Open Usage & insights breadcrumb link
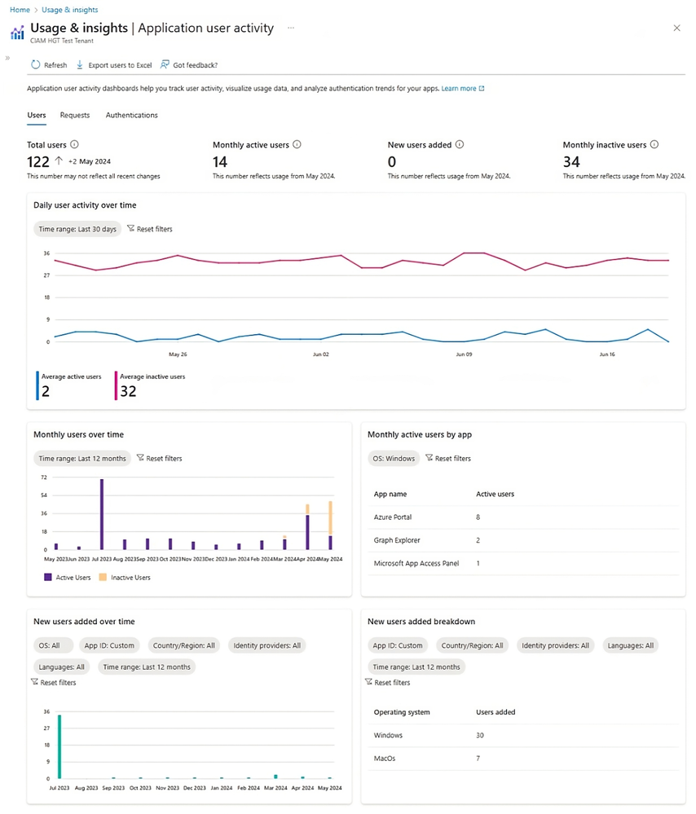This screenshot has height=814, width=696. tap(69, 10)
